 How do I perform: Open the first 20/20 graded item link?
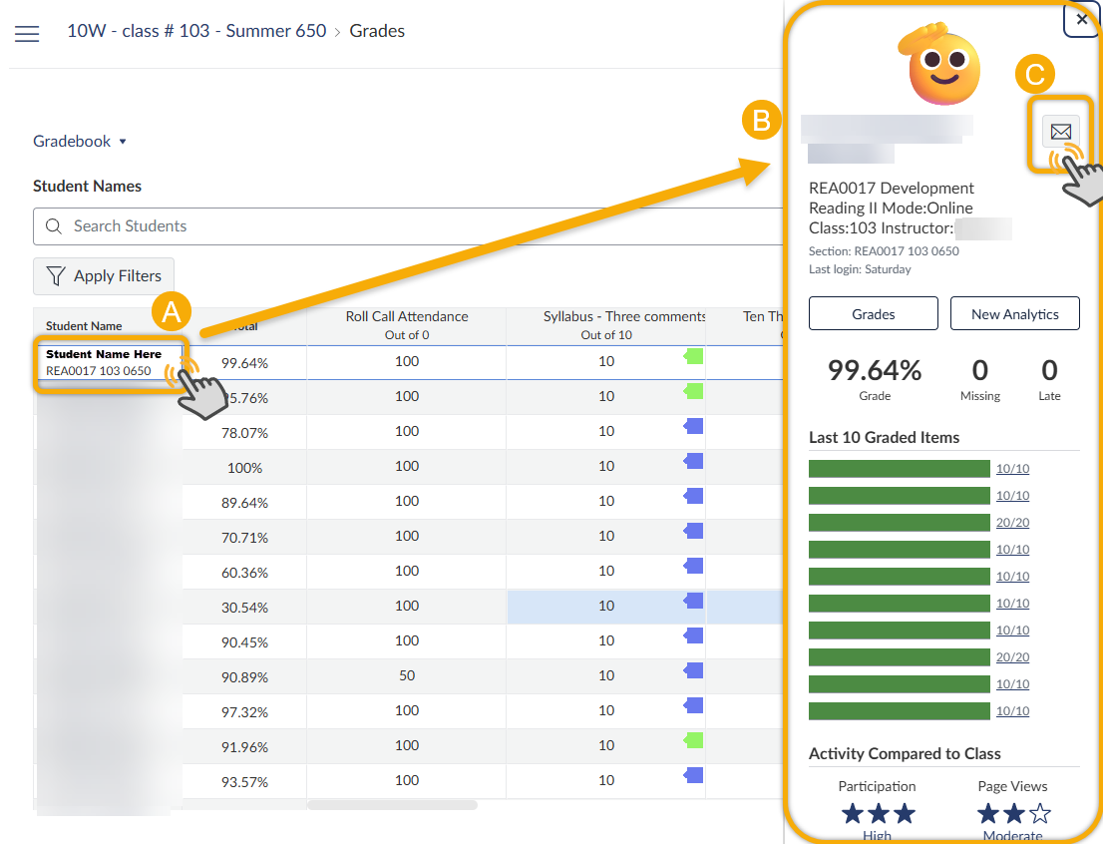coord(1012,523)
